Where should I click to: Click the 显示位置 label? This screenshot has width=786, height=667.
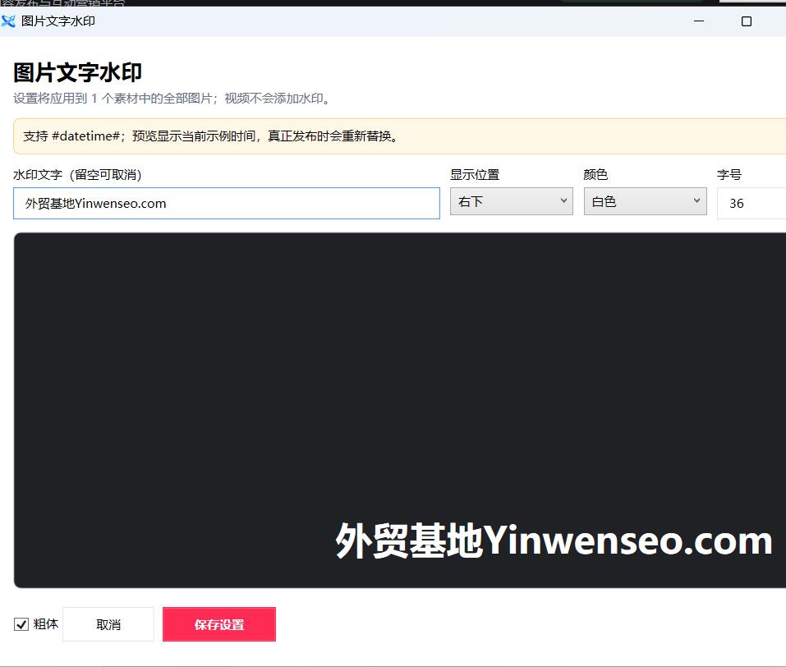click(475, 174)
